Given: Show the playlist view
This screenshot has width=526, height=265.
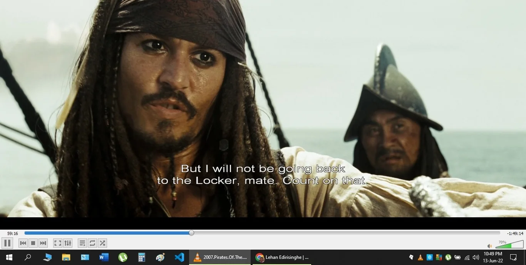Looking at the screenshot, I should pos(82,243).
